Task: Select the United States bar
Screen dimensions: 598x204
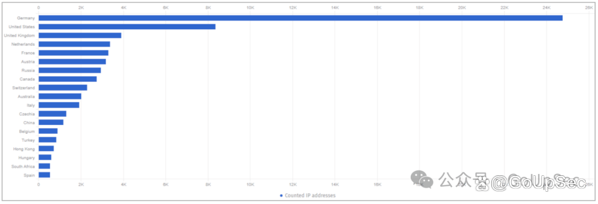Action: tap(127, 27)
